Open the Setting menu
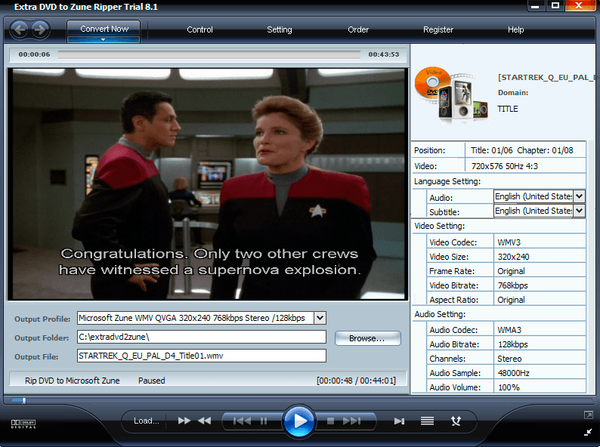Image resolution: width=600 pixels, height=447 pixels. [280, 29]
